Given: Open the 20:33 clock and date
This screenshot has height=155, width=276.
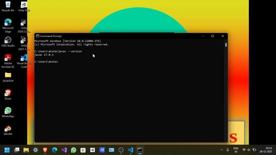Looking at the screenshot, I should click(x=266, y=150).
